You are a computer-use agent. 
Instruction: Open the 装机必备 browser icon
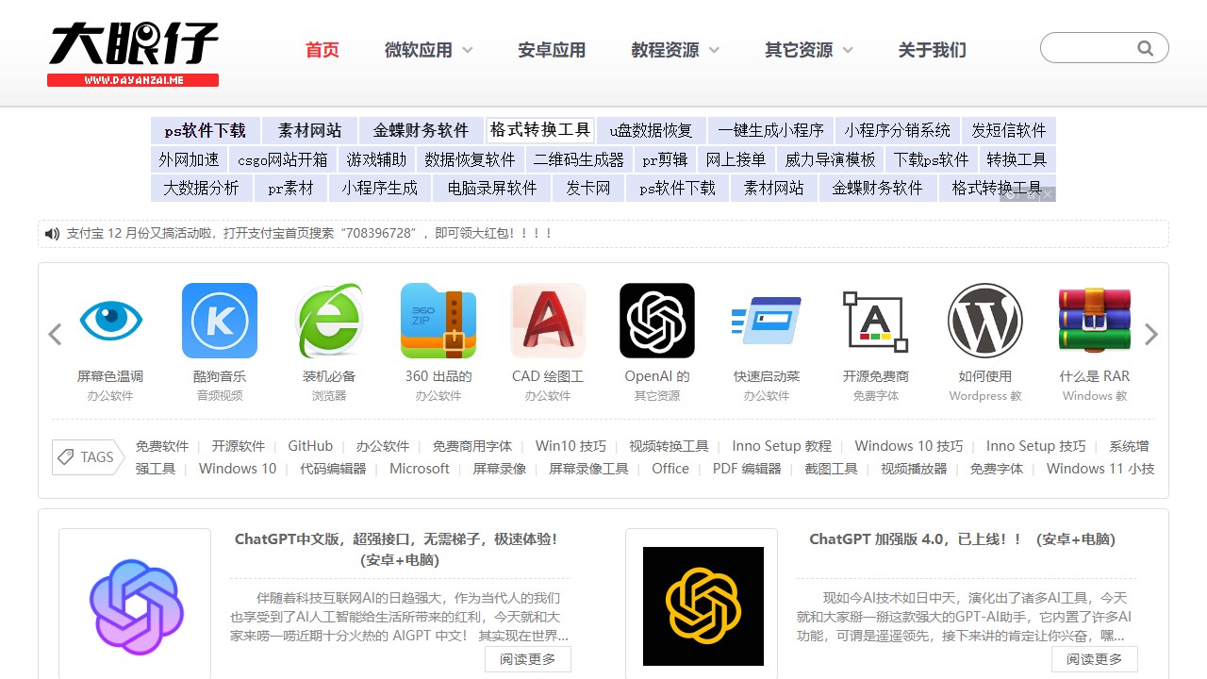[329, 321]
